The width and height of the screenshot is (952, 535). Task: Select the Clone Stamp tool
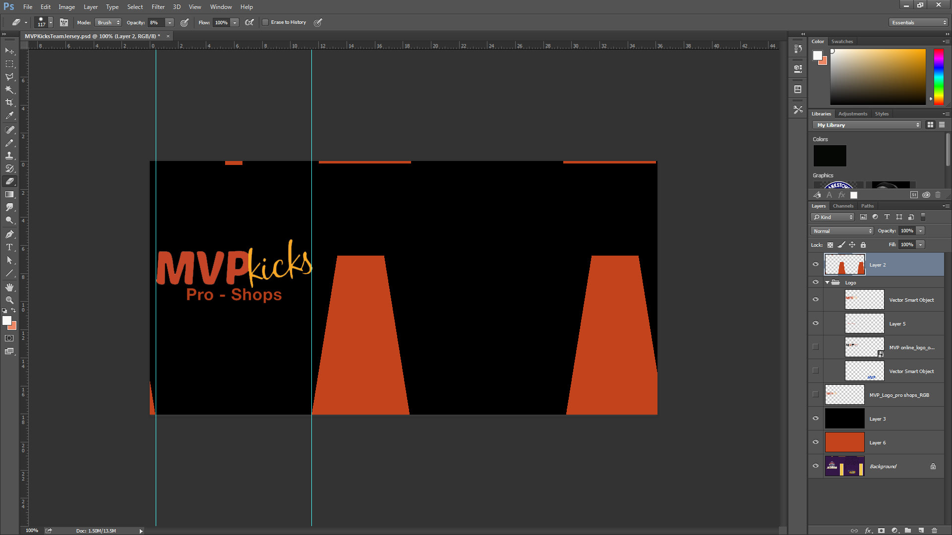click(9, 156)
